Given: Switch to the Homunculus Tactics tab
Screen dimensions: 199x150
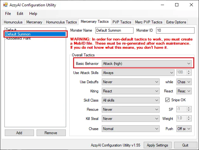Looking at the screenshot, I should 61,22.
